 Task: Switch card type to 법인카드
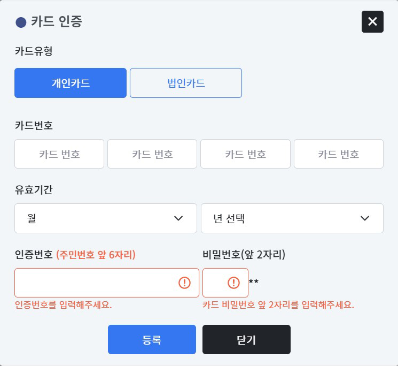(186, 83)
